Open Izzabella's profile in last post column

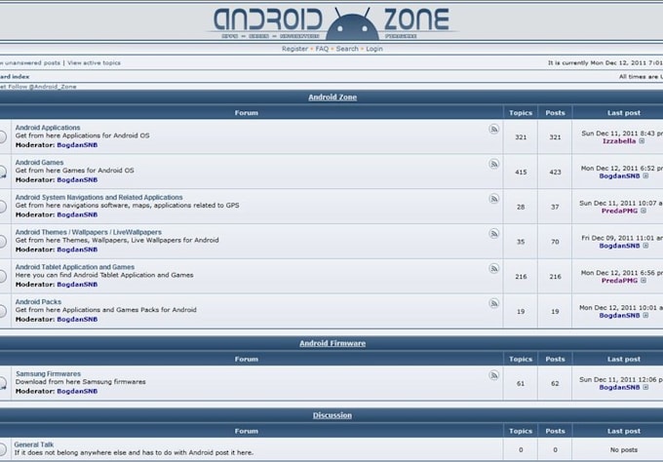619,141
